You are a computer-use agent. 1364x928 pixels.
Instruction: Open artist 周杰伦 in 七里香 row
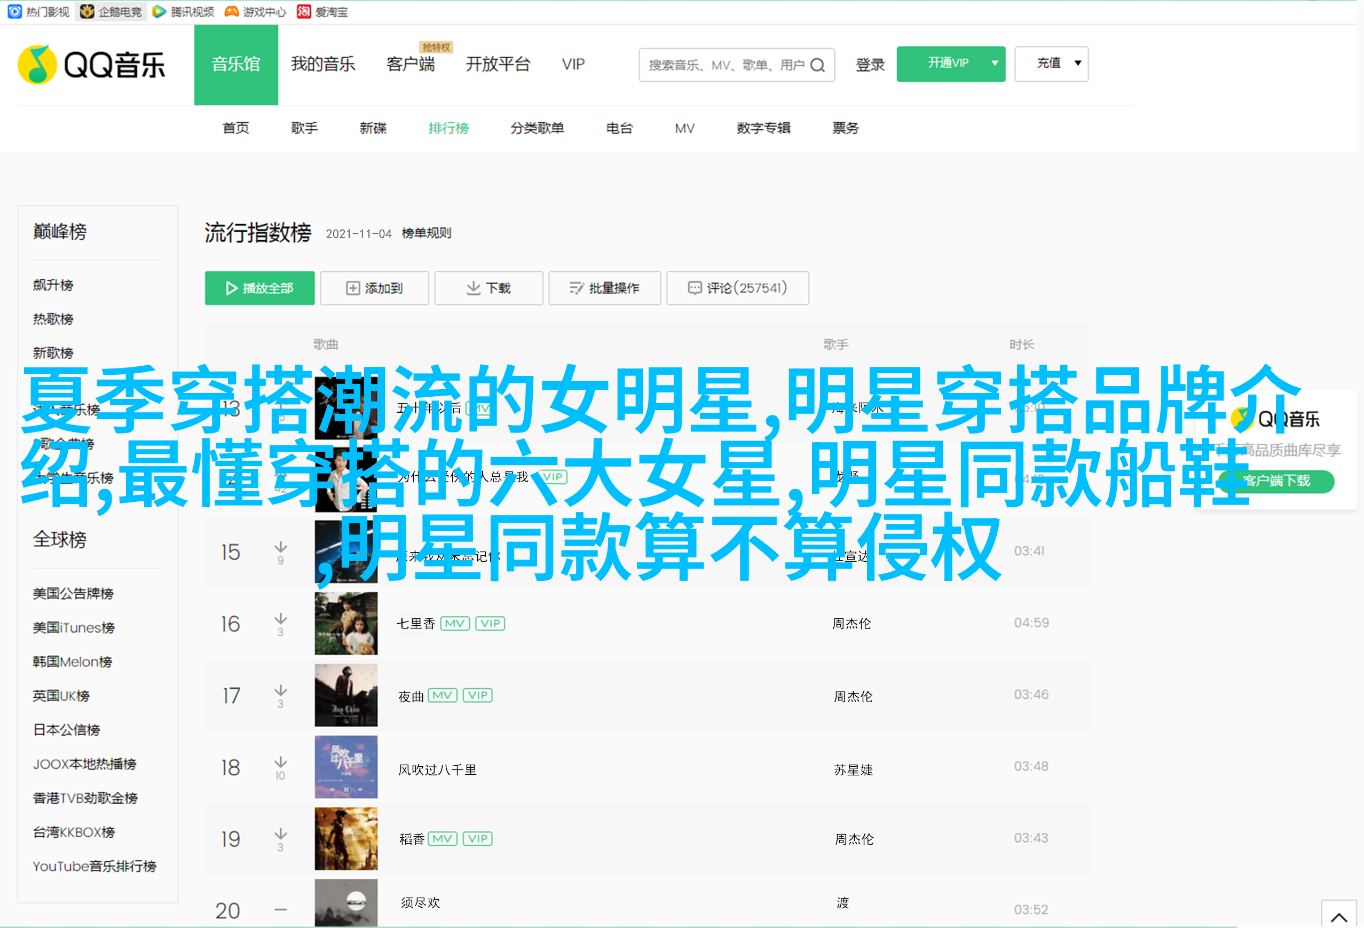point(851,624)
